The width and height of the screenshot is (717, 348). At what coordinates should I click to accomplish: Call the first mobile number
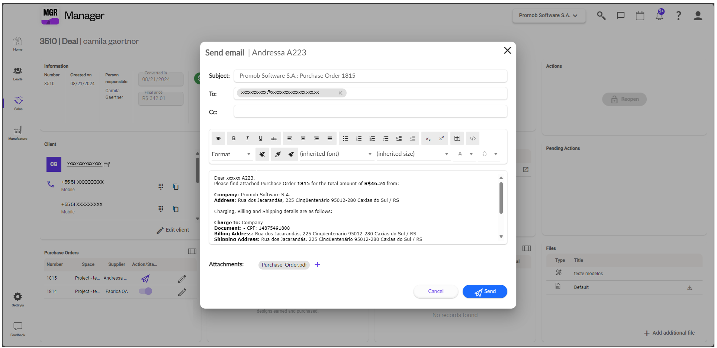click(x=51, y=184)
